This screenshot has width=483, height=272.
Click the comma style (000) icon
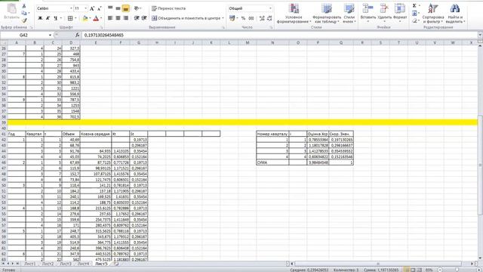251,18
